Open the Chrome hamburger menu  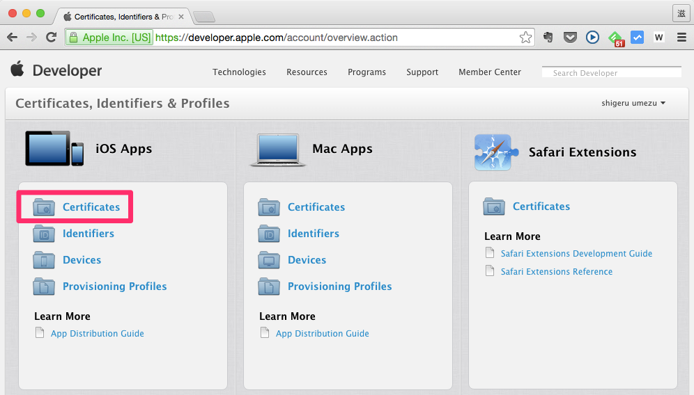coord(681,38)
